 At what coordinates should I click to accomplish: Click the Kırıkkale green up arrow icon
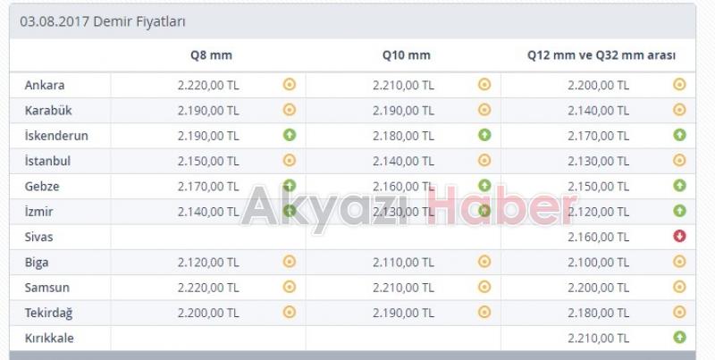679,338
